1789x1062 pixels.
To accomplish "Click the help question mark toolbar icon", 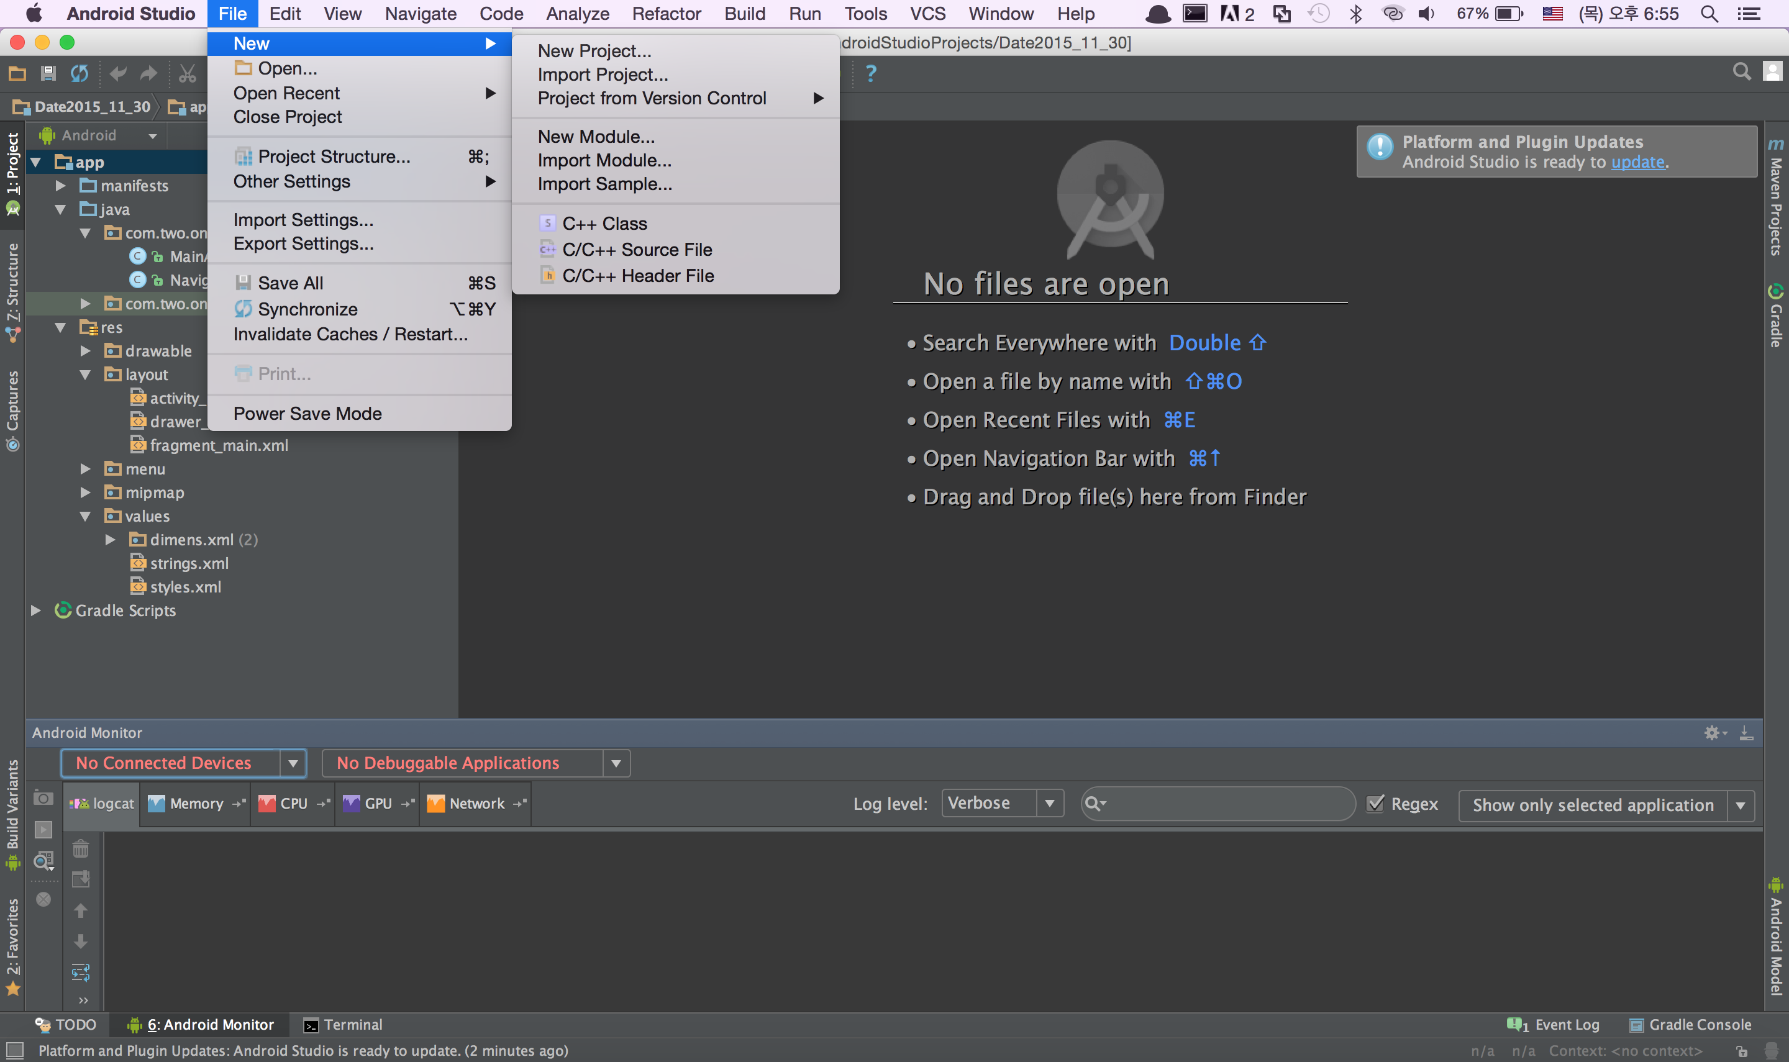I will pos(871,73).
